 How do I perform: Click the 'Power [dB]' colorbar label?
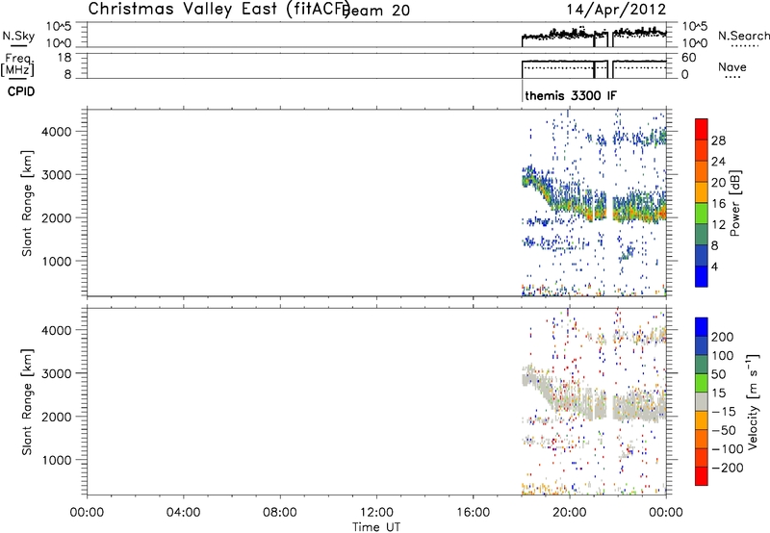point(734,203)
